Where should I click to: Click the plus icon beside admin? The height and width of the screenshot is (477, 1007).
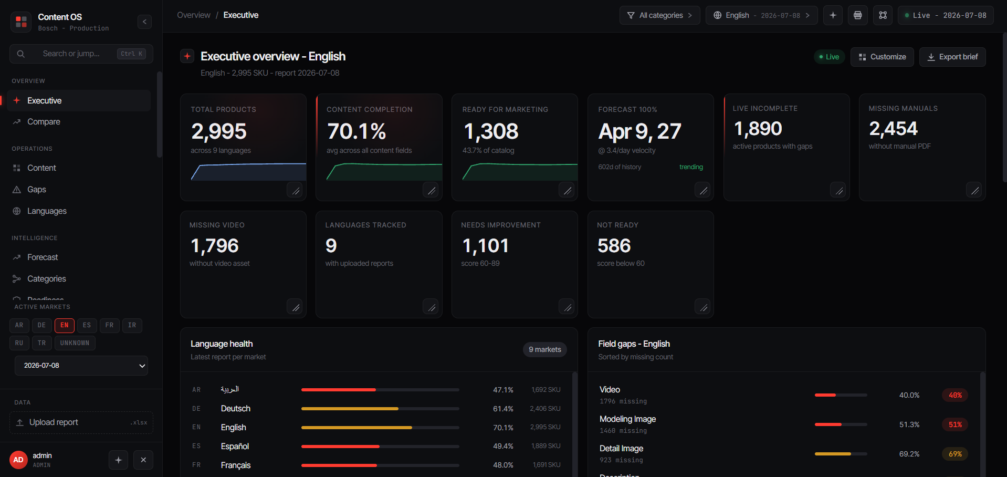point(119,460)
